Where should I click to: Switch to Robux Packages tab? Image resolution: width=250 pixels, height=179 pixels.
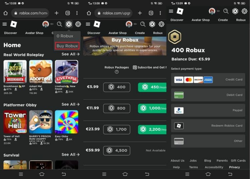tap(117, 67)
